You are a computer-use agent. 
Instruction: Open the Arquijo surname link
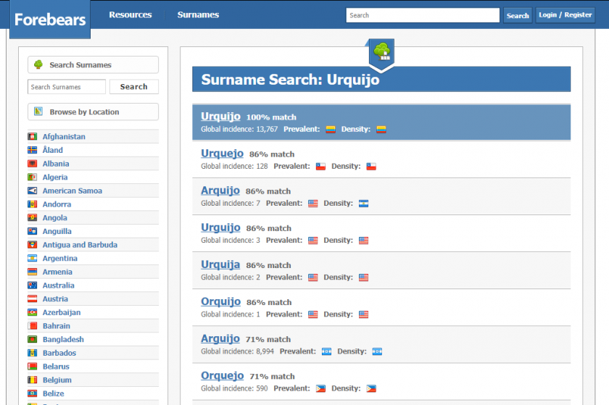pyautogui.click(x=220, y=191)
